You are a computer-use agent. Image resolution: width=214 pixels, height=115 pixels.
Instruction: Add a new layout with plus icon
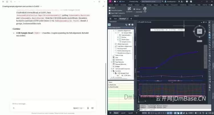(136, 113)
